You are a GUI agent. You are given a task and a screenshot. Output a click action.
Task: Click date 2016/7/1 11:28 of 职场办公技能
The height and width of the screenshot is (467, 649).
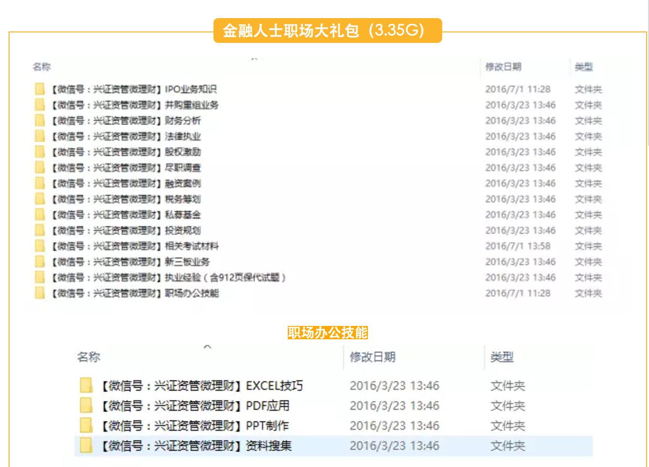517,293
